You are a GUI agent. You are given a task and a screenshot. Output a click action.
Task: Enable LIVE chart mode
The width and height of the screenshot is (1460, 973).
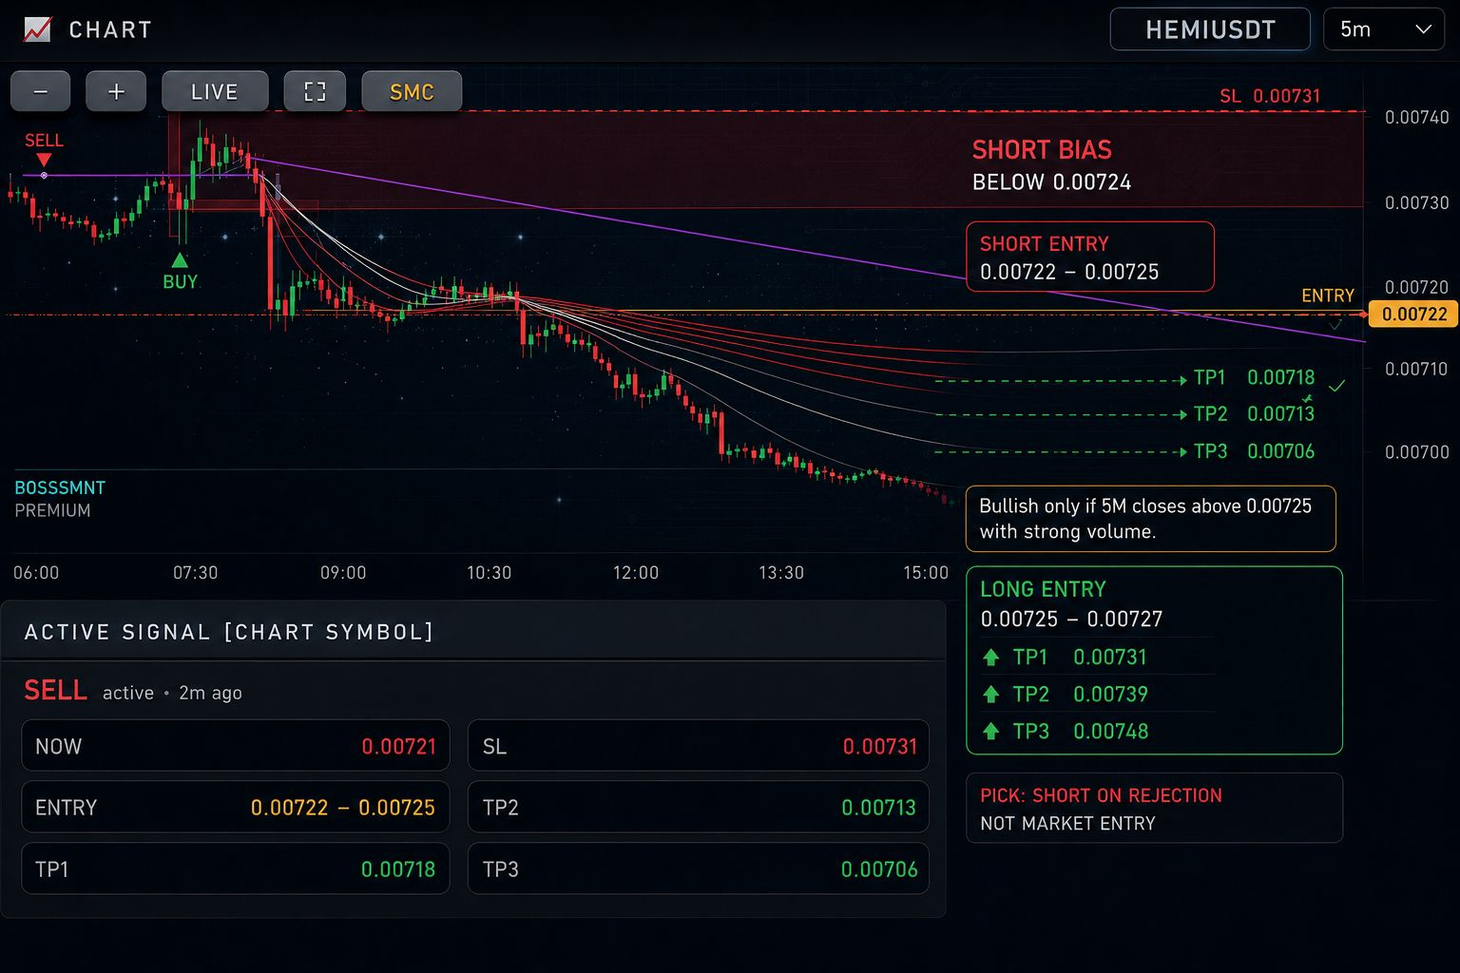pos(215,92)
